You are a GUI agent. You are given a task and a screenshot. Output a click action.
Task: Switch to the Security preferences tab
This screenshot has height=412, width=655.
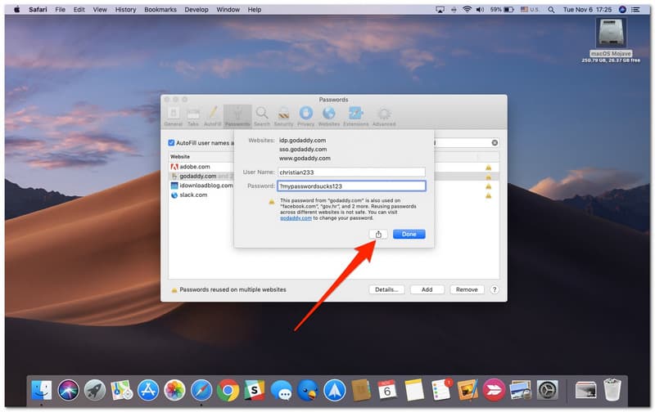(283, 116)
